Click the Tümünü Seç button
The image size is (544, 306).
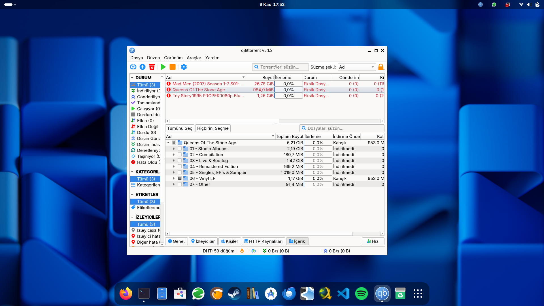click(180, 128)
